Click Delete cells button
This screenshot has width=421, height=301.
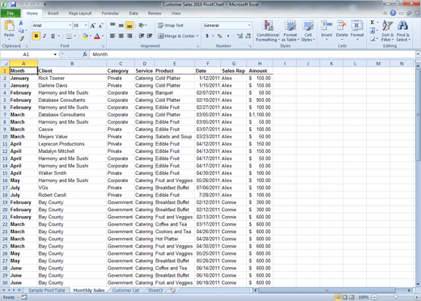click(x=342, y=30)
